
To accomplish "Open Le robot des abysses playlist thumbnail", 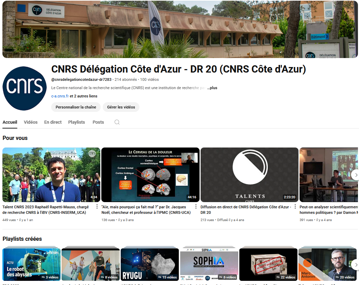I will [x=31, y=265].
